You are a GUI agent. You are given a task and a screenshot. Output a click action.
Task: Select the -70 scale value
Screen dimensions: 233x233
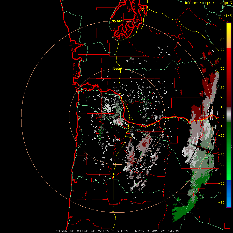coord(221,184)
